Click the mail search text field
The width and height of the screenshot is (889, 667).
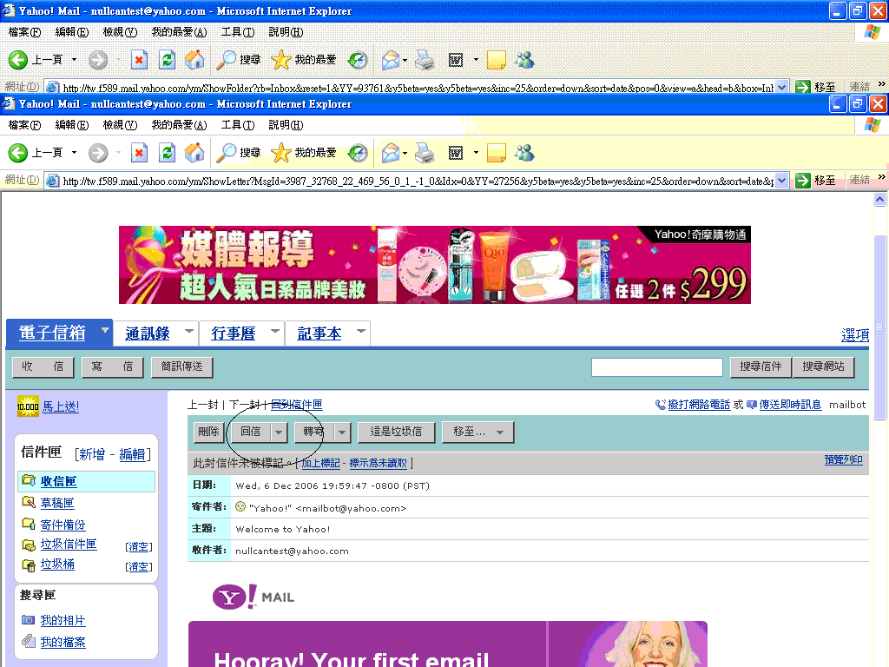tap(656, 367)
